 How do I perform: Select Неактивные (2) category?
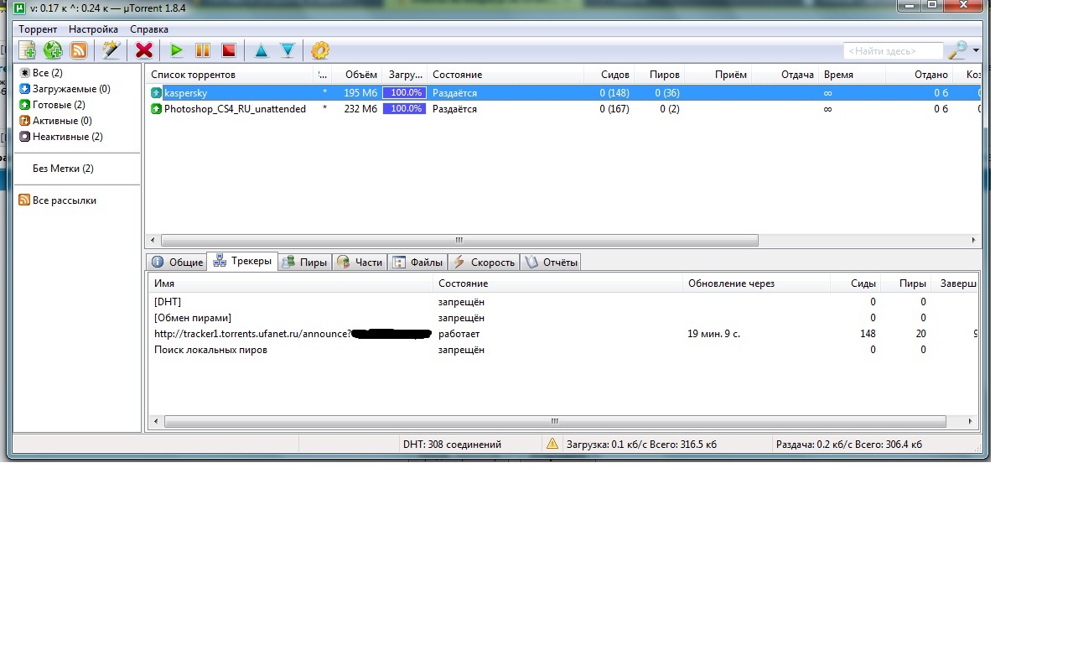click(x=61, y=137)
